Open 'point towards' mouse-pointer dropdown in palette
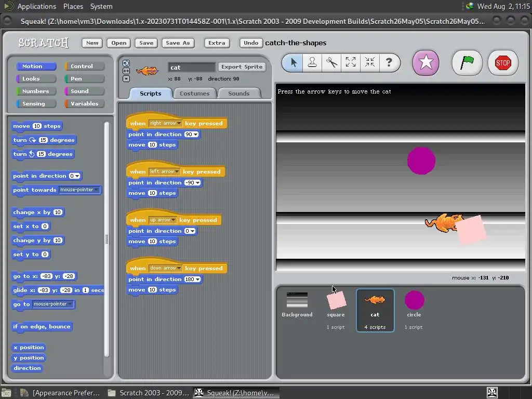Screen dimensions: 532x399 pyautogui.click(x=79, y=190)
